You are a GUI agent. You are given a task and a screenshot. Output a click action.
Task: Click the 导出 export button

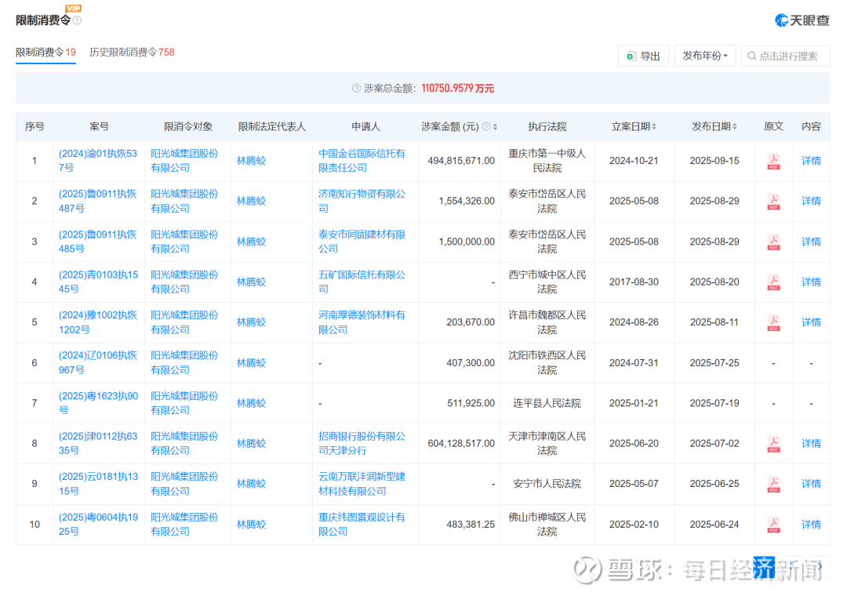tap(643, 56)
